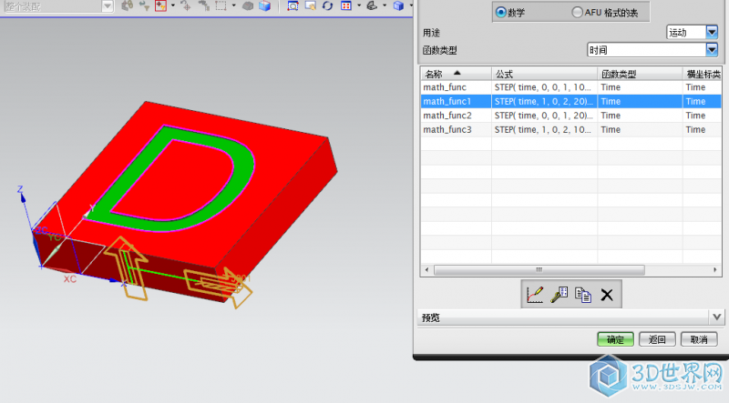Screen dimensions: 729x403
Task: Click the fit view icon in toolbar
Action: [293, 5]
